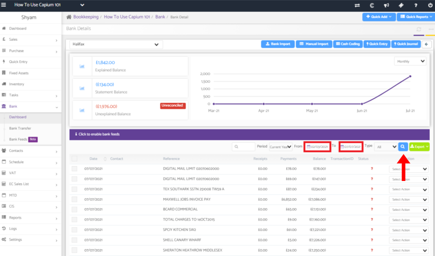The image size is (435, 256).
Task: Open the announcements megaphone icon
Action: (x=386, y=5)
